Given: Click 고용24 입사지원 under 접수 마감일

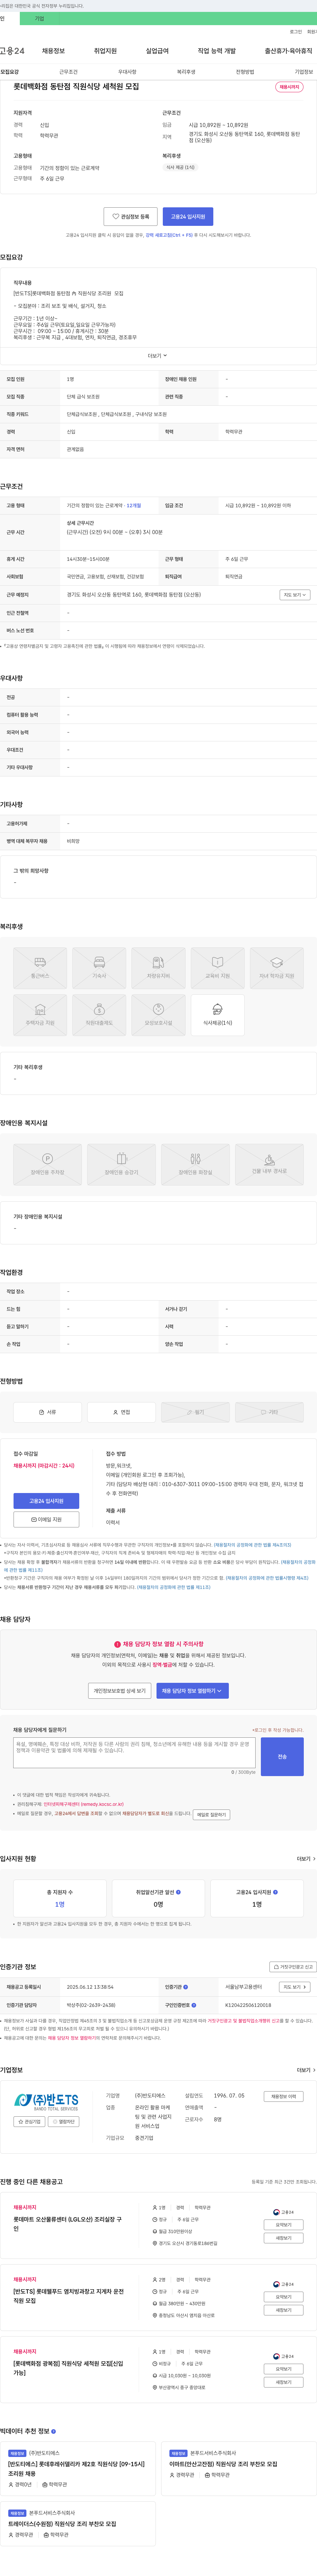Looking at the screenshot, I should tap(46, 1501).
